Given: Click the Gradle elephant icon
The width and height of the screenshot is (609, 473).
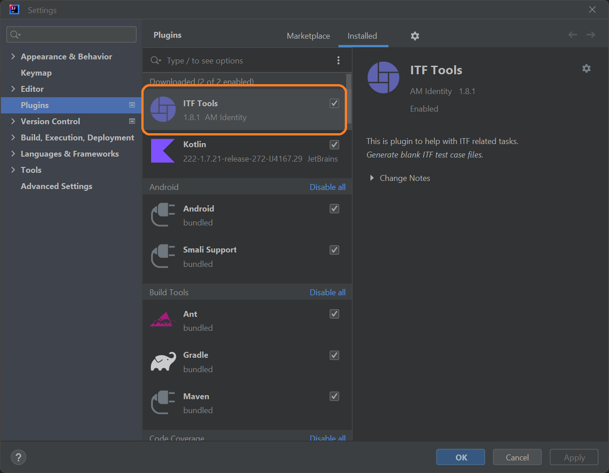Looking at the screenshot, I should point(163,361).
